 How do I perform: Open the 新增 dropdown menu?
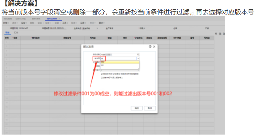pyautogui.click(x=6, y=23)
